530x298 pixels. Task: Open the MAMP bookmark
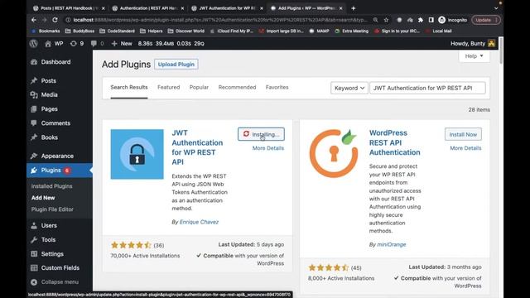pyautogui.click(x=319, y=31)
